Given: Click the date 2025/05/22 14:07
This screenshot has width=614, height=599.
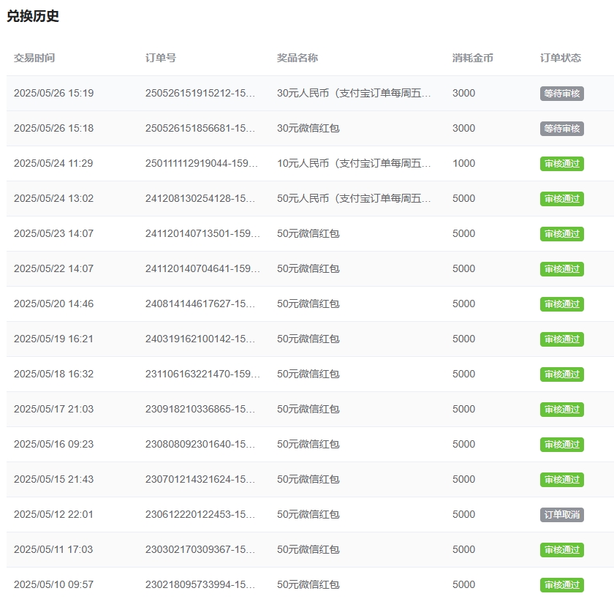Looking at the screenshot, I should tap(53, 268).
